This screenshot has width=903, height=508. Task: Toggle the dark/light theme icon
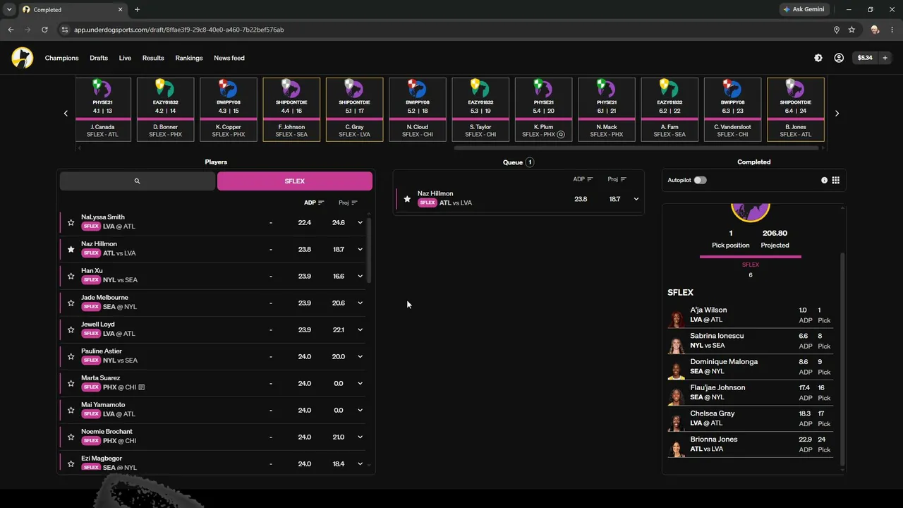coord(818,58)
